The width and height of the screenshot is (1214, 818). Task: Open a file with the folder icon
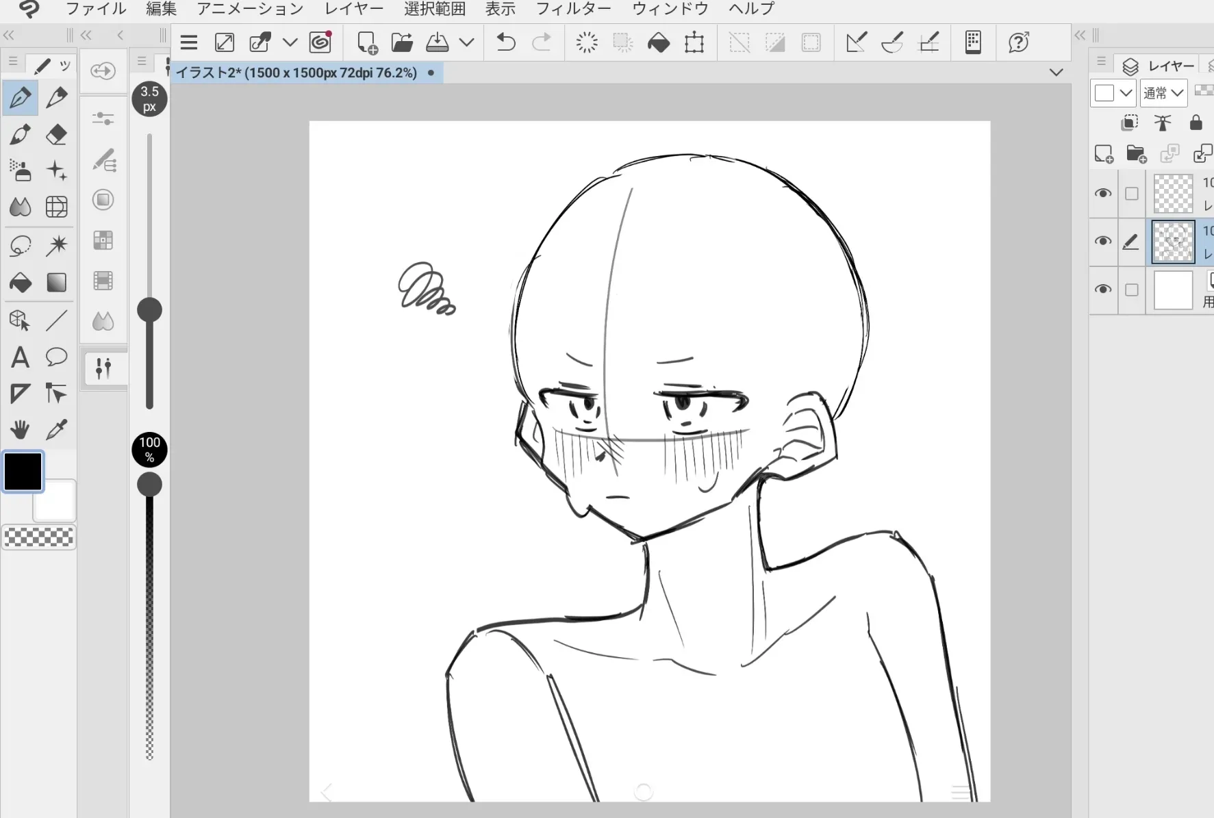(402, 42)
